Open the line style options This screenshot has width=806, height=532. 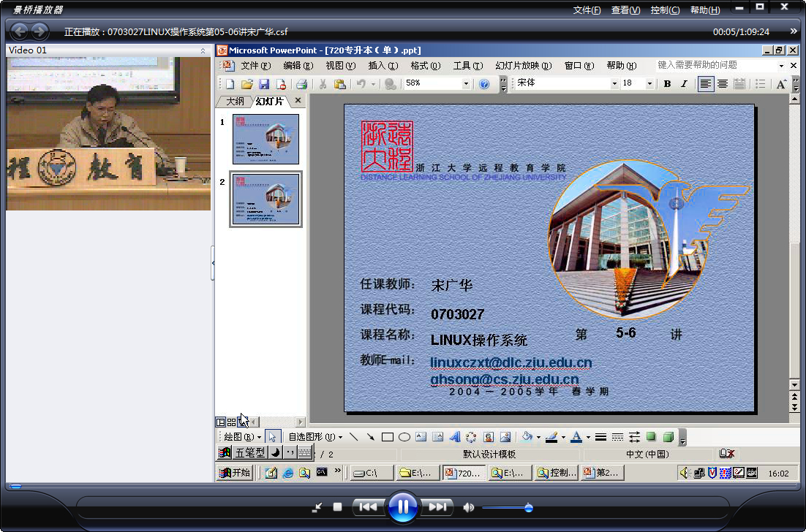tap(600, 437)
